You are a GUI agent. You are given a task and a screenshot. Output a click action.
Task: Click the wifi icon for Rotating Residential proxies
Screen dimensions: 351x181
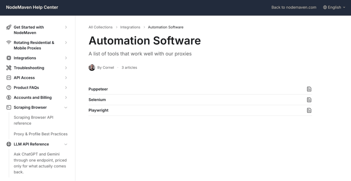tap(9, 42)
